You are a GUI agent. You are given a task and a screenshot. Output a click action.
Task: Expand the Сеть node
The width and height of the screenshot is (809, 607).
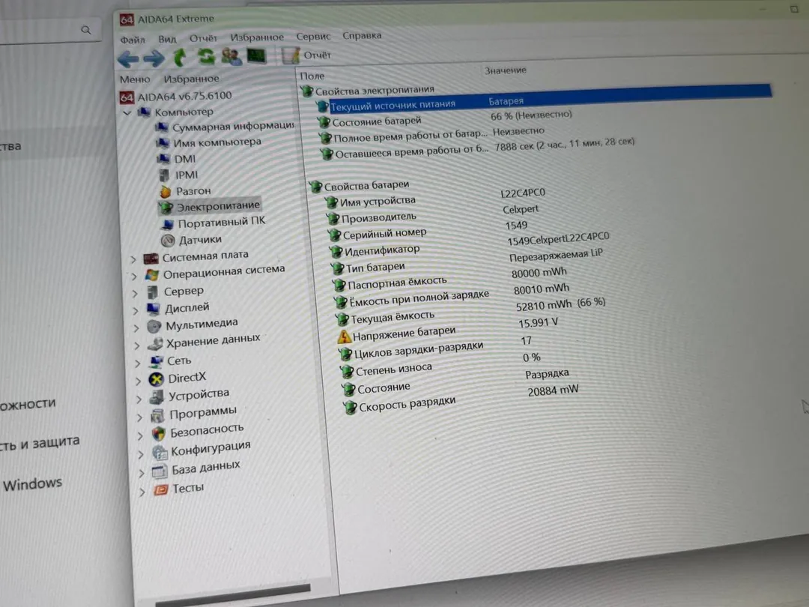click(x=138, y=363)
